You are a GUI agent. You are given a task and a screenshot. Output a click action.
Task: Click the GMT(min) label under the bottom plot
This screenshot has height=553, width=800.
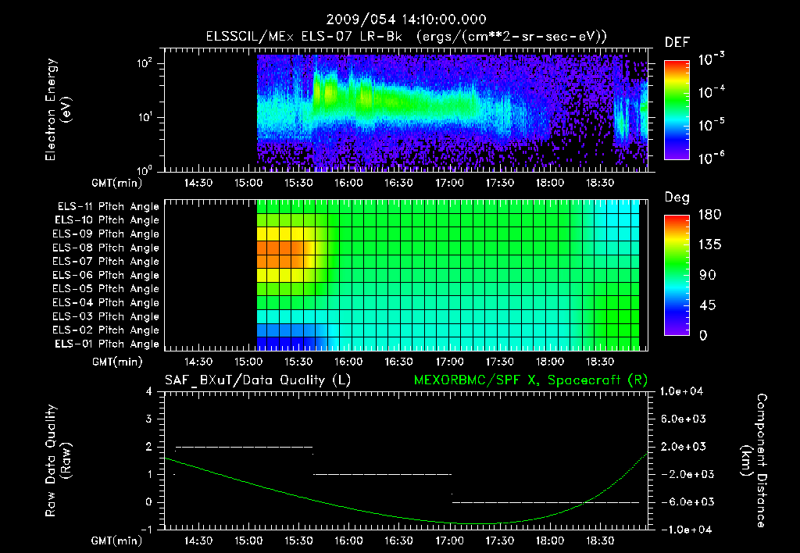tap(117, 541)
